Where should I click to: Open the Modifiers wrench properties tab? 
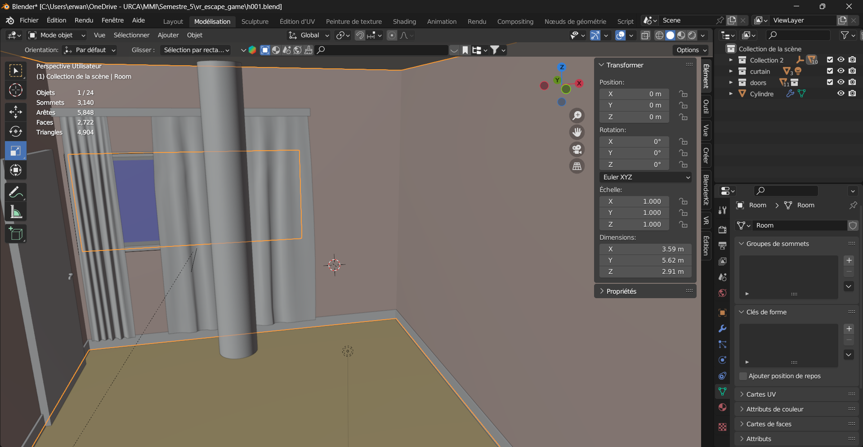coord(722,329)
